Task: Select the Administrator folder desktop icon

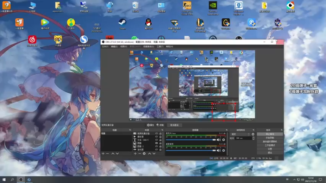Action: click(x=58, y=7)
